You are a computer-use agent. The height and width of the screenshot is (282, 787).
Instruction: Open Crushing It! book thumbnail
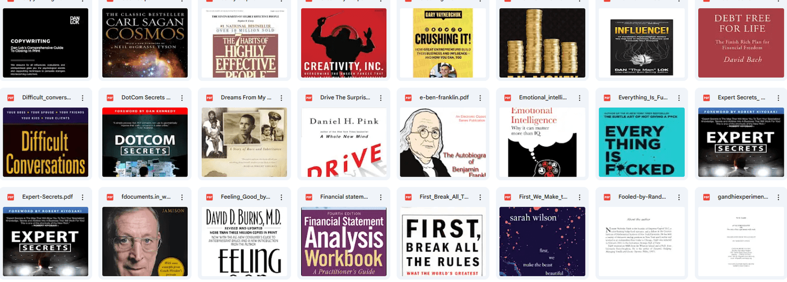click(x=443, y=43)
